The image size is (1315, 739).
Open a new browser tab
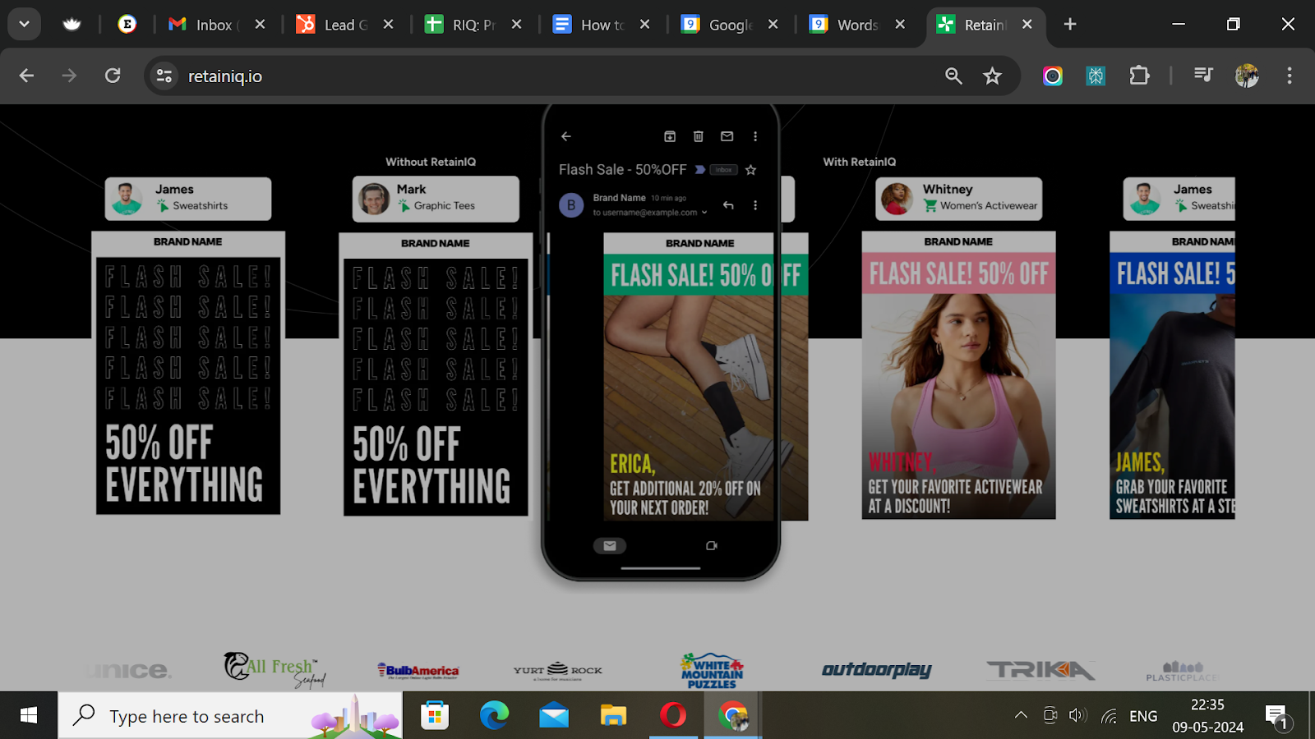click(1070, 25)
